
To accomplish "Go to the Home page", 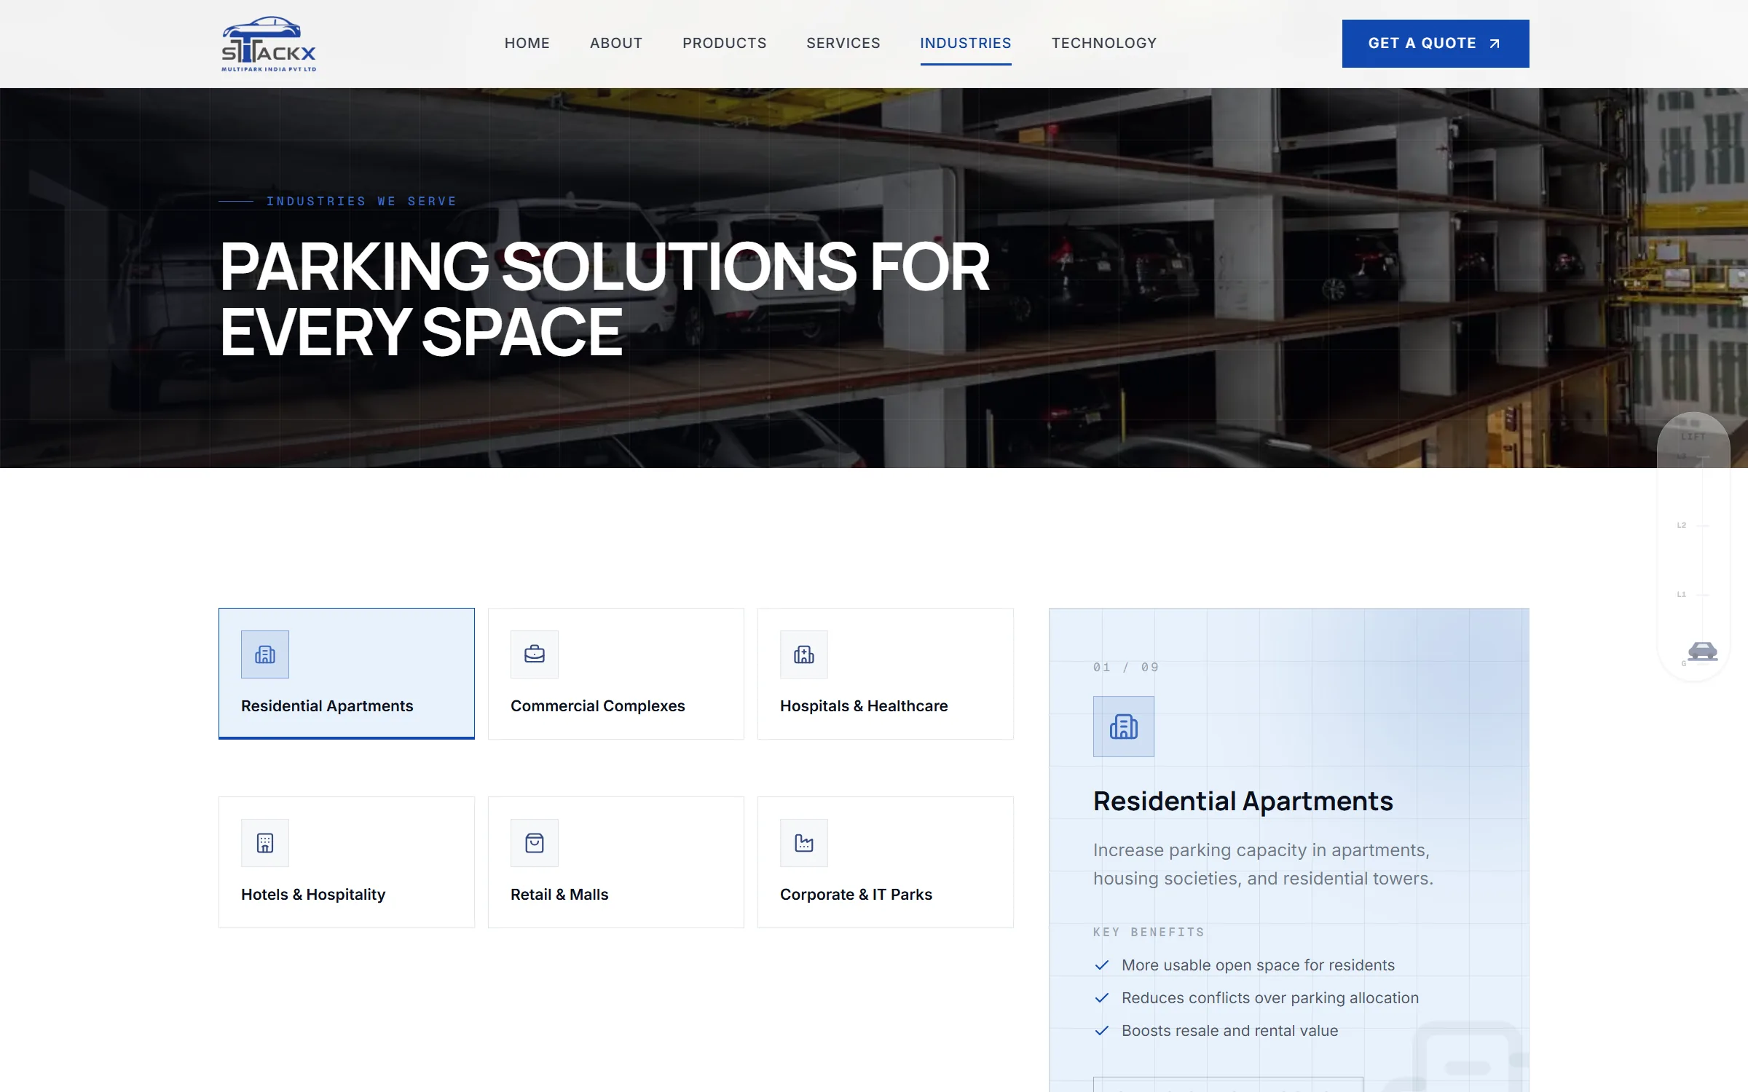I will point(527,43).
